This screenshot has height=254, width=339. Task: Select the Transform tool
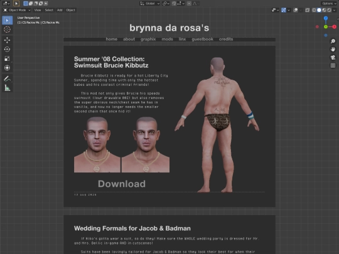coord(7,68)
